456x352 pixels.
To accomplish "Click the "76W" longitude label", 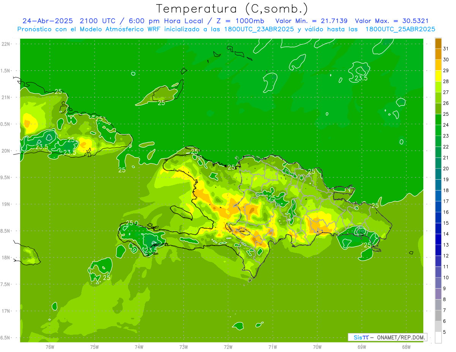I will click(50, 347).
